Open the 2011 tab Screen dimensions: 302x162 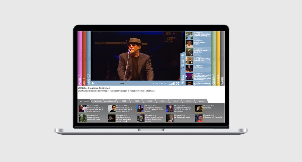(x=163, y=101)
